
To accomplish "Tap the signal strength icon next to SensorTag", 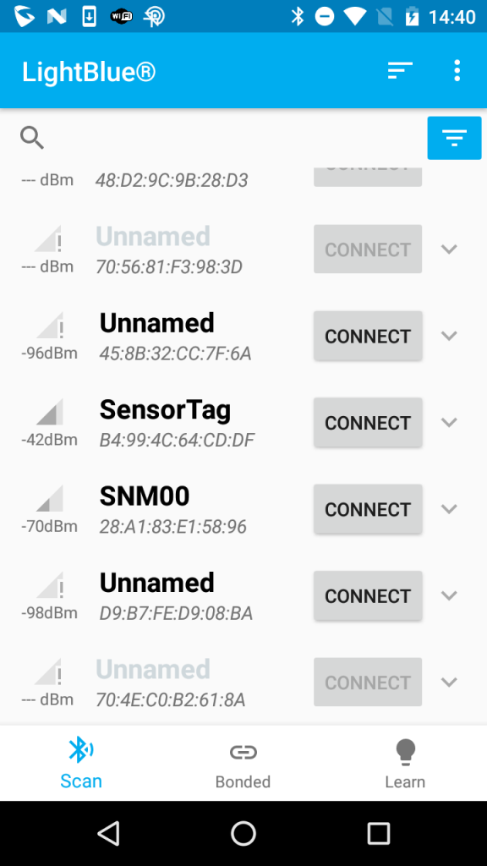I will tap(48, 414).
